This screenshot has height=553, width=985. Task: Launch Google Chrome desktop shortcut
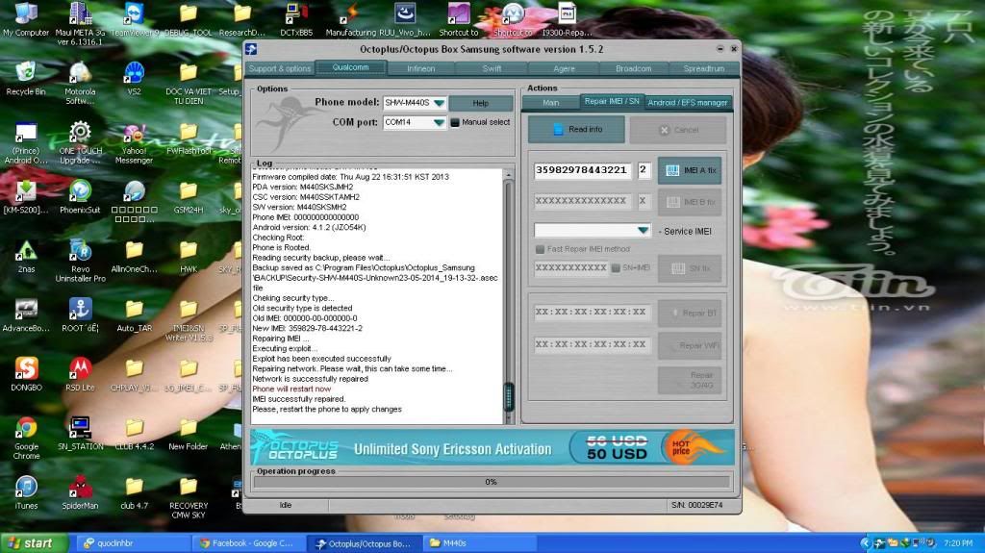pos(26,438)
